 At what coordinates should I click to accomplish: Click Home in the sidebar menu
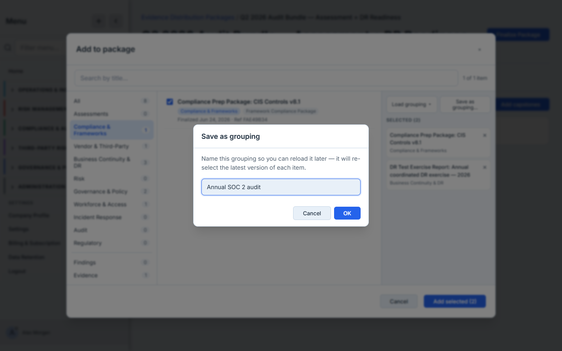(x=16, y=71)
